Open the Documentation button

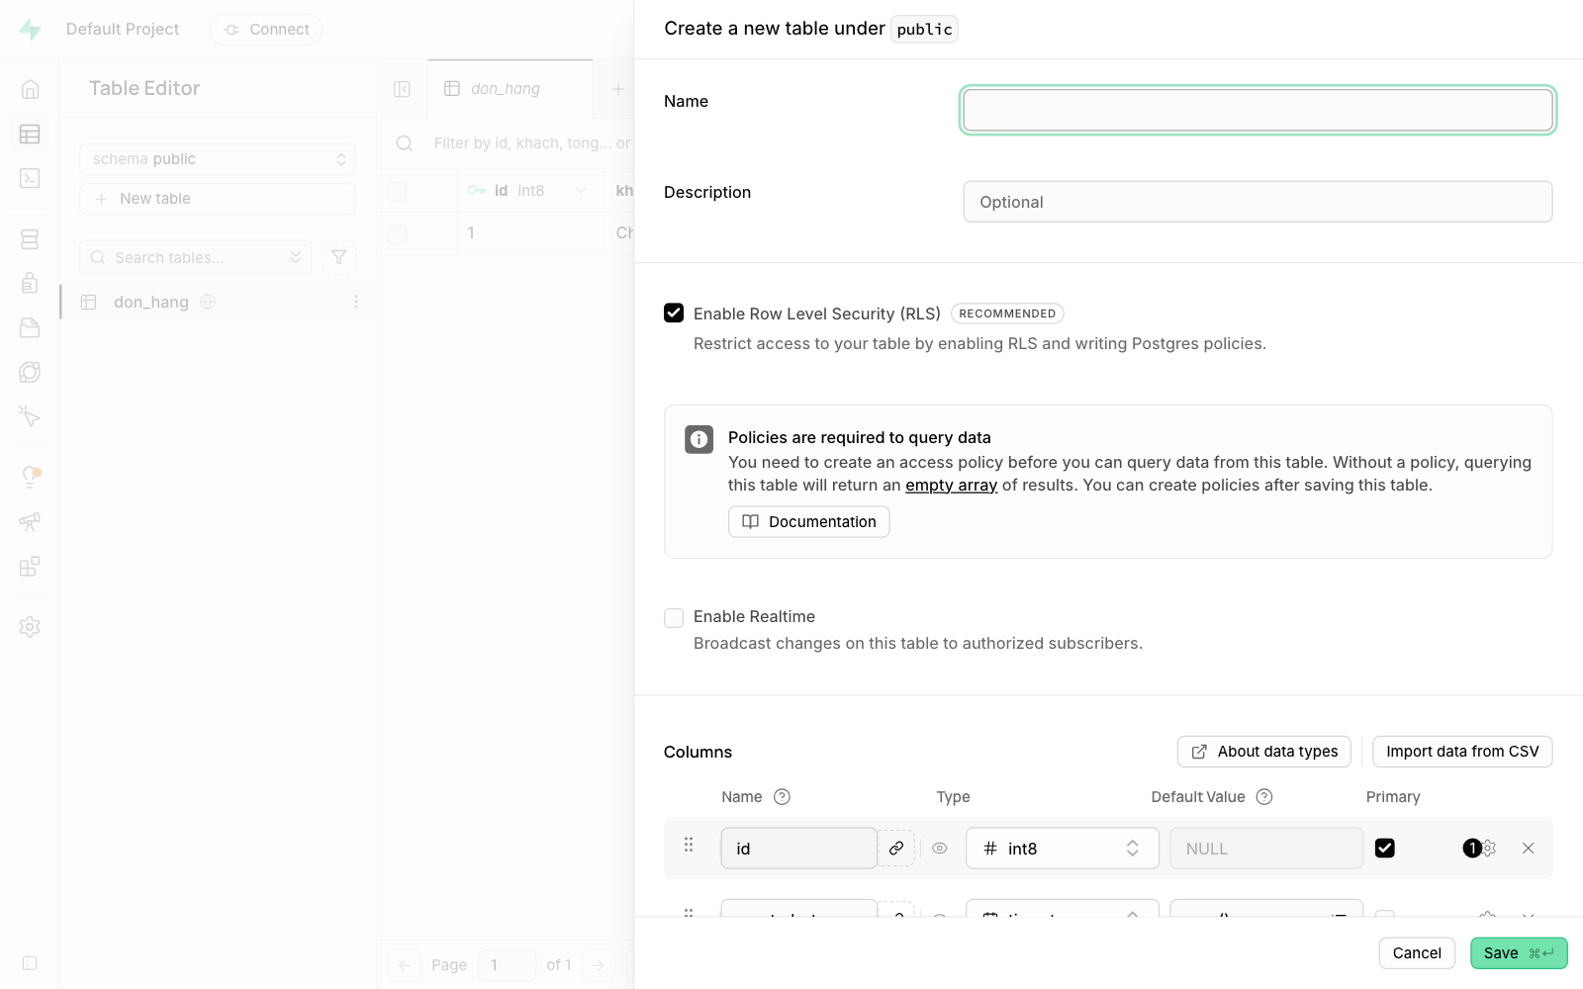point(809,521)
